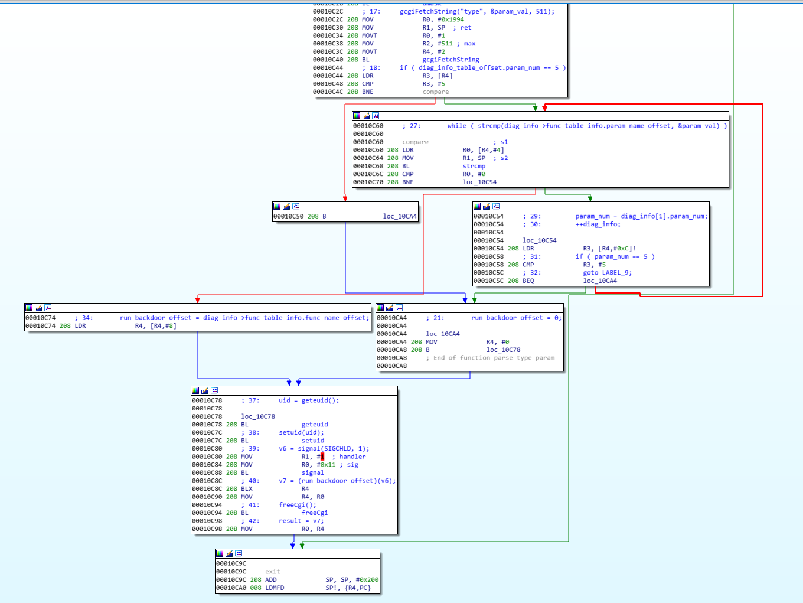Click #0x200 operand in ADD at 00010C9C
The height and width of the screenshot is (603, 803).
pyautogui.click(x=367, y=580)
